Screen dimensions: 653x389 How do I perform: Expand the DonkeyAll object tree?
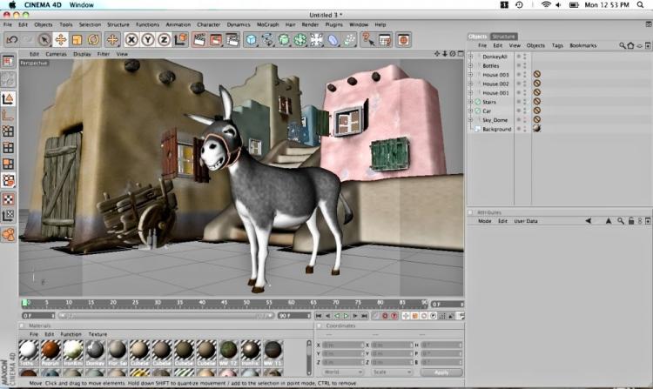point(470,57)
